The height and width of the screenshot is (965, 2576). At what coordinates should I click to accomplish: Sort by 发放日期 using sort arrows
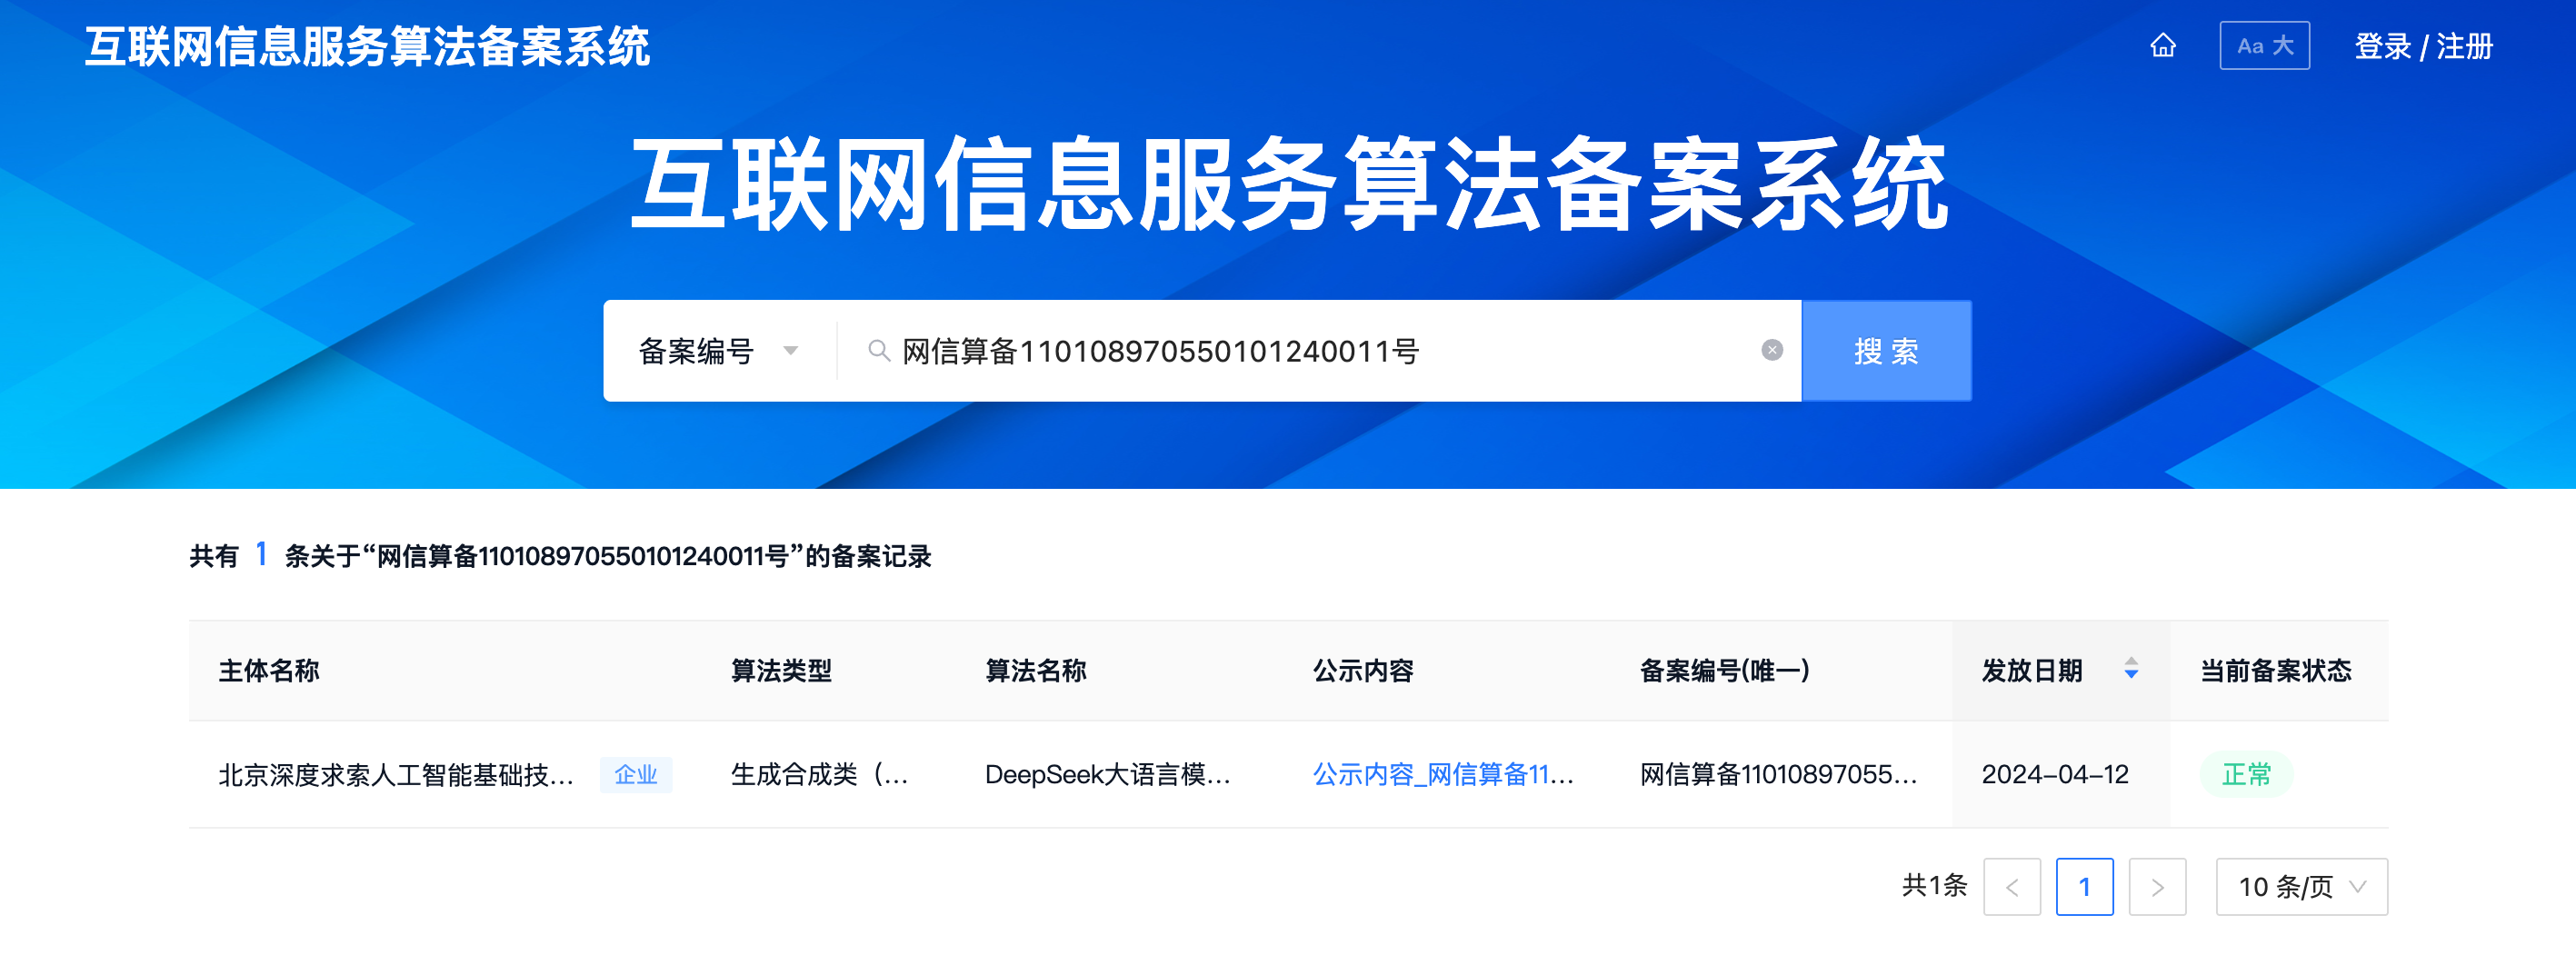[x=2131, y=668]
